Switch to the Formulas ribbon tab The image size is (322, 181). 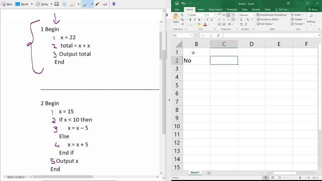[232, 10]
